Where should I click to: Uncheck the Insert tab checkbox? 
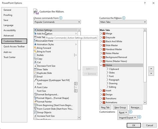(104, 91)
